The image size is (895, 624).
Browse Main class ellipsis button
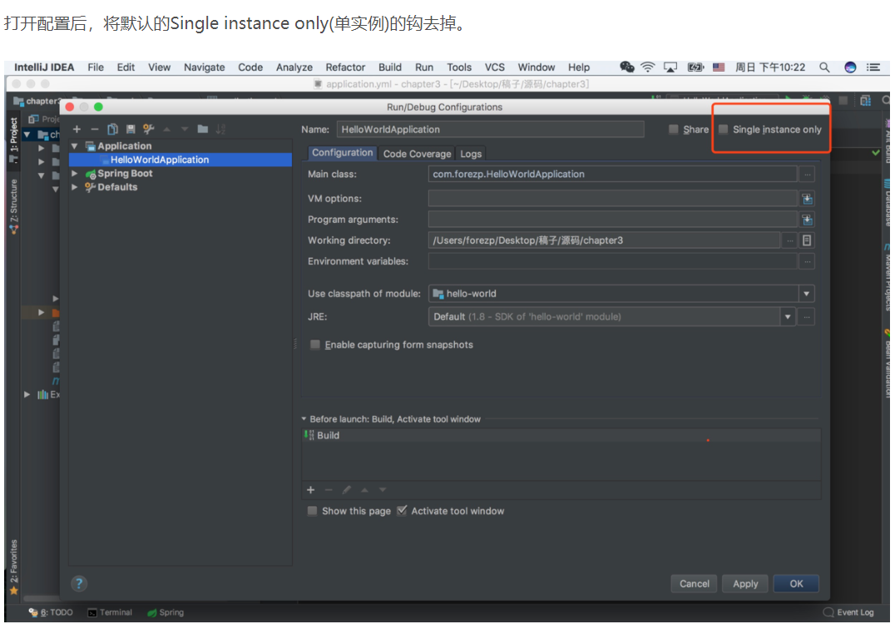pyautogui.click(x=807, y=174)
